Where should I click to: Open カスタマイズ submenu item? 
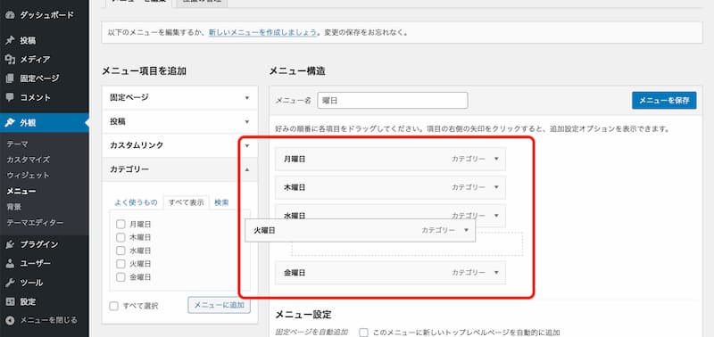pos(29,160)
